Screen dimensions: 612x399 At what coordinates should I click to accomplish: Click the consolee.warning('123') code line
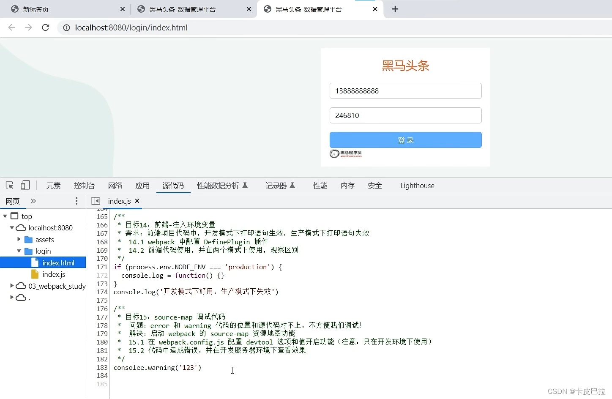coord(158,367)
